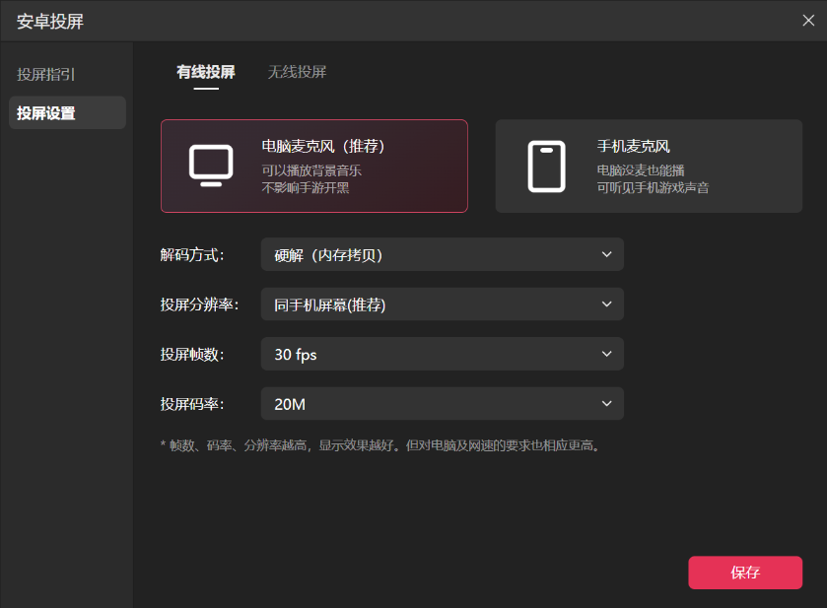Click the arrow on the 解码方式 row
Screen dimensions: 827x608
606,255
